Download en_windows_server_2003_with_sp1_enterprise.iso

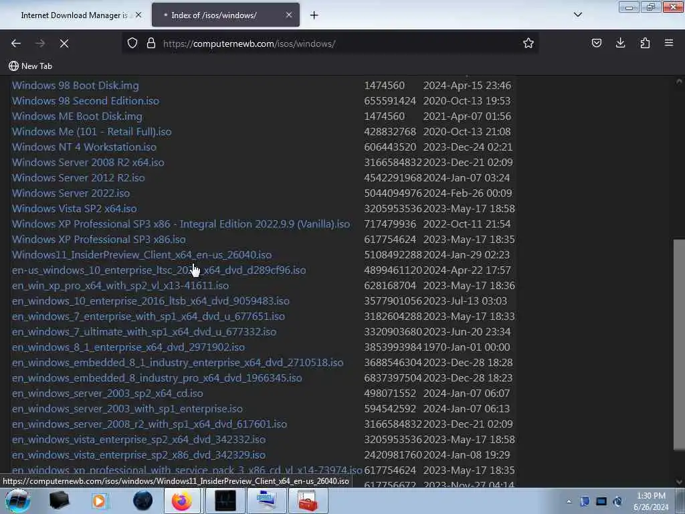(x=127, y=409)
